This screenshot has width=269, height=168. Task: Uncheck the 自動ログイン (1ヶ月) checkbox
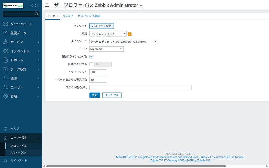click(x=91, y=57)
